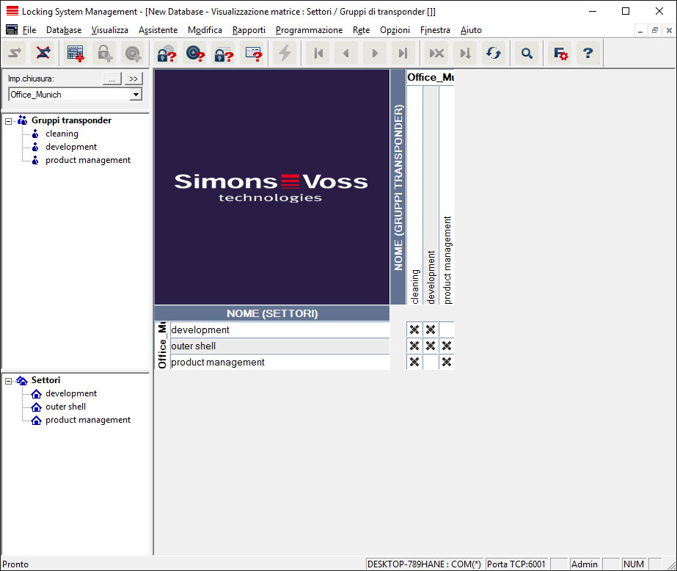Open the Office_Munich locking system dropdown
Screen dimensions: 677x571
[x=135, y=95]
